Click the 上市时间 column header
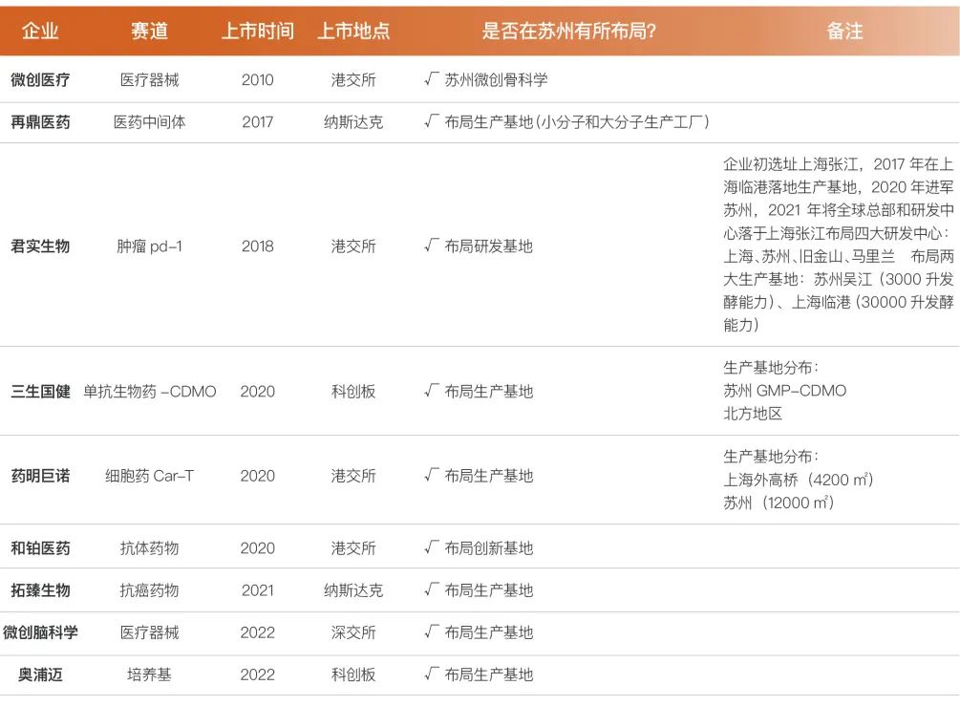 coord(257,32)
